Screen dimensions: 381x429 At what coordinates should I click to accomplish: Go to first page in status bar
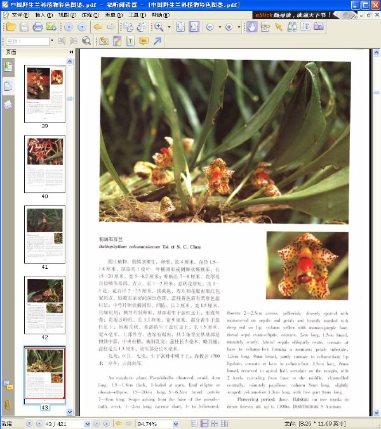click(x=29, y=423)
